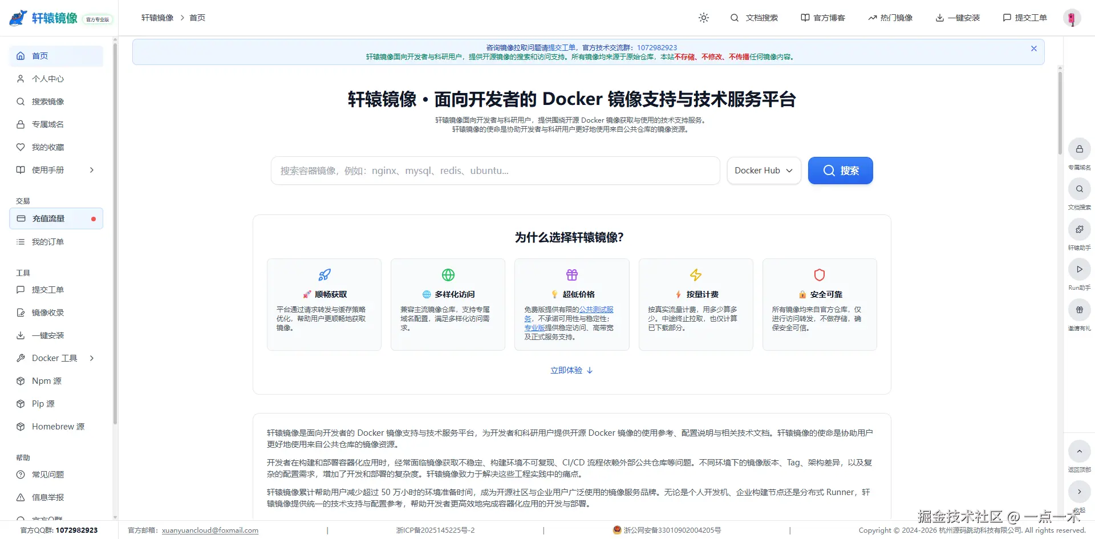Dismiss the announcement banner with the X
Screen dimensions: 1095x539
[x=1033, y=48]
